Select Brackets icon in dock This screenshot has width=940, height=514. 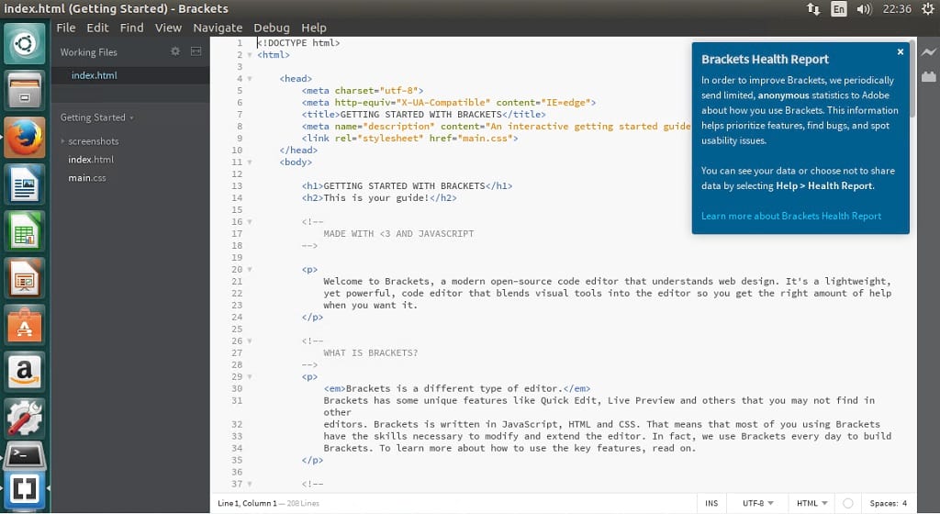tap(25, 490)
